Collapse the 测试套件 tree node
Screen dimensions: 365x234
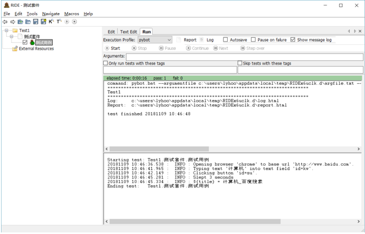(12, 37)
